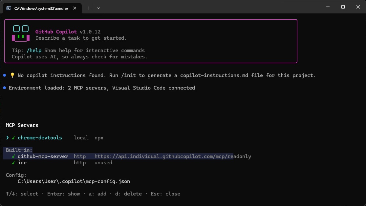366x206 pixels.
Task: Select the github-mcp-server entry
Action: (x=43, y=156)
